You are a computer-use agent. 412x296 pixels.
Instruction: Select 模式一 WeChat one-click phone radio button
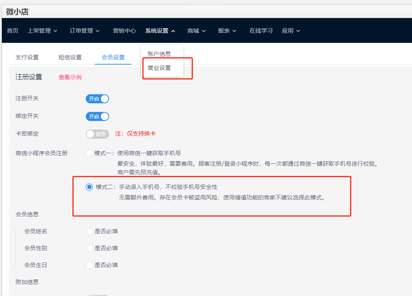(89, 153)
